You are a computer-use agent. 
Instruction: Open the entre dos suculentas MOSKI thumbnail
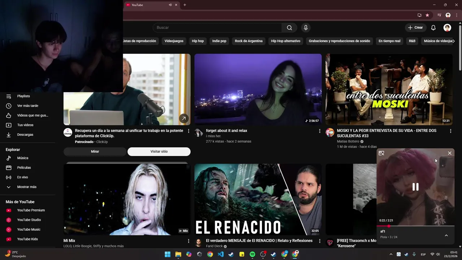[389, 90]
